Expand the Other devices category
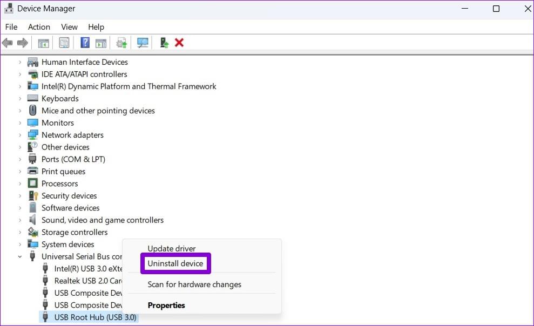This screenshot has width=534, height=326. click(20, 147)
